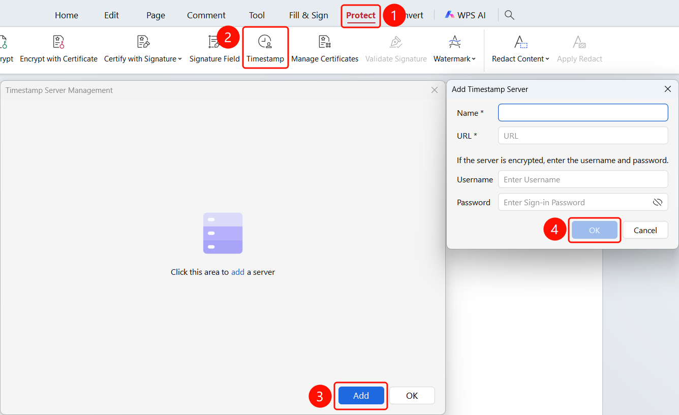Viewport: 679px width, 415px height.
Task: Click the Enter Username field
Action: click(583, 179)
